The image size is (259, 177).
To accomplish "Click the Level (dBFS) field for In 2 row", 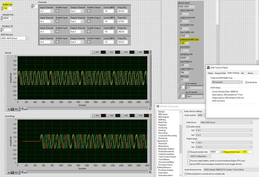I will pyautogui.click(x=109, y=21).
